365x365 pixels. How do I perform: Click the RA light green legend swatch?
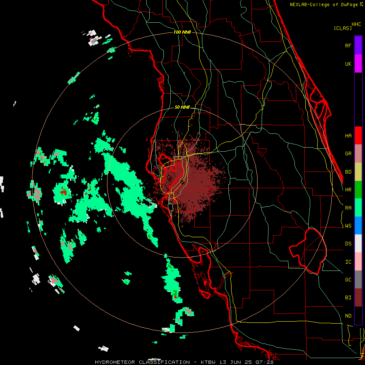pos(358,208)
